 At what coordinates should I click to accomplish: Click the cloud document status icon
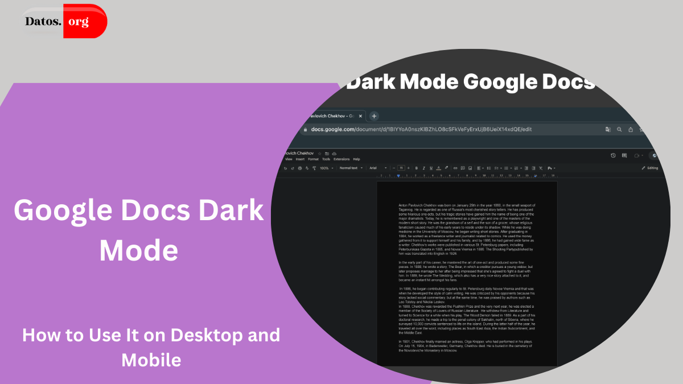(x=334, y=154)
